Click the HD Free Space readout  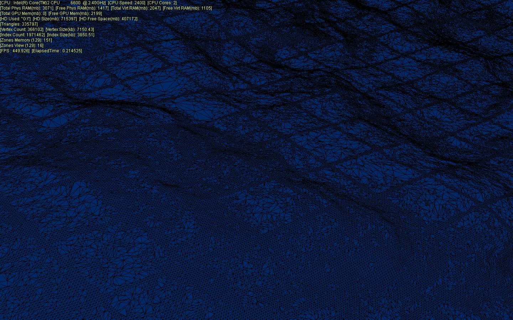point(108,19)
